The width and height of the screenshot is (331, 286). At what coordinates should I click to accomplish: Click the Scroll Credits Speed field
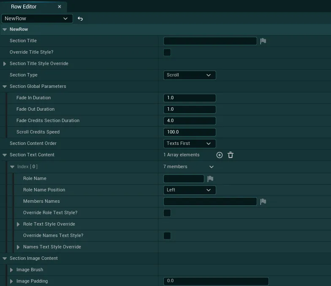pos(190,132)
